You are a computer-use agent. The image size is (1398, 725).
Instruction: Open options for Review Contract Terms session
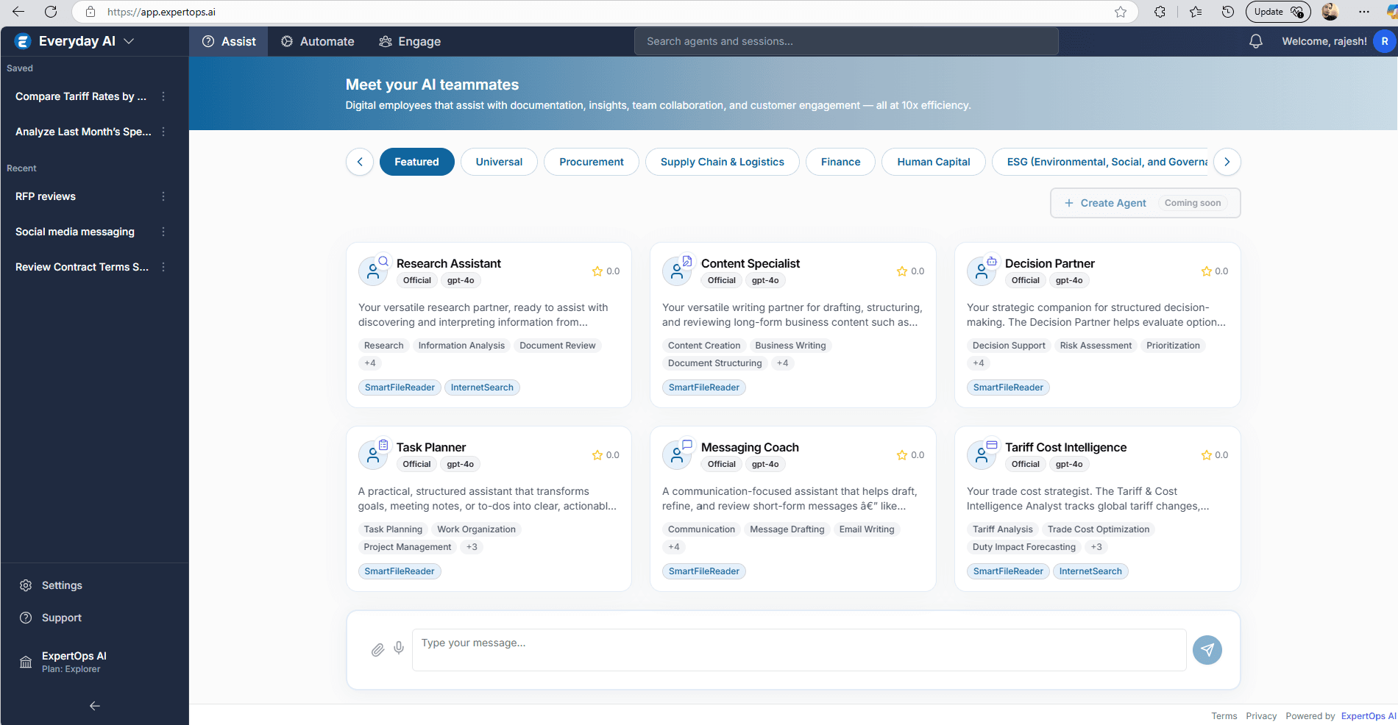[x=163, y=267]
